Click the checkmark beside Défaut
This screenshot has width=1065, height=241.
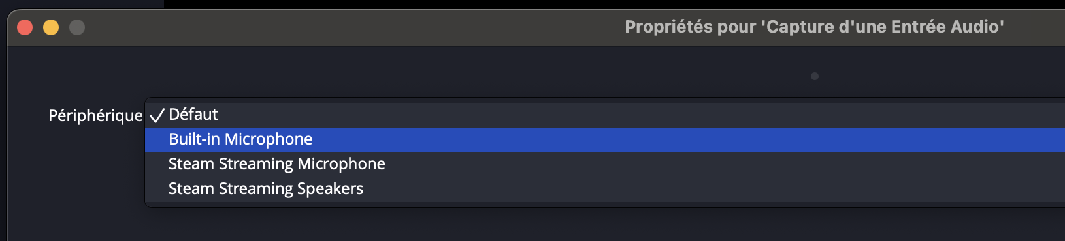click(x=157, y=116)
